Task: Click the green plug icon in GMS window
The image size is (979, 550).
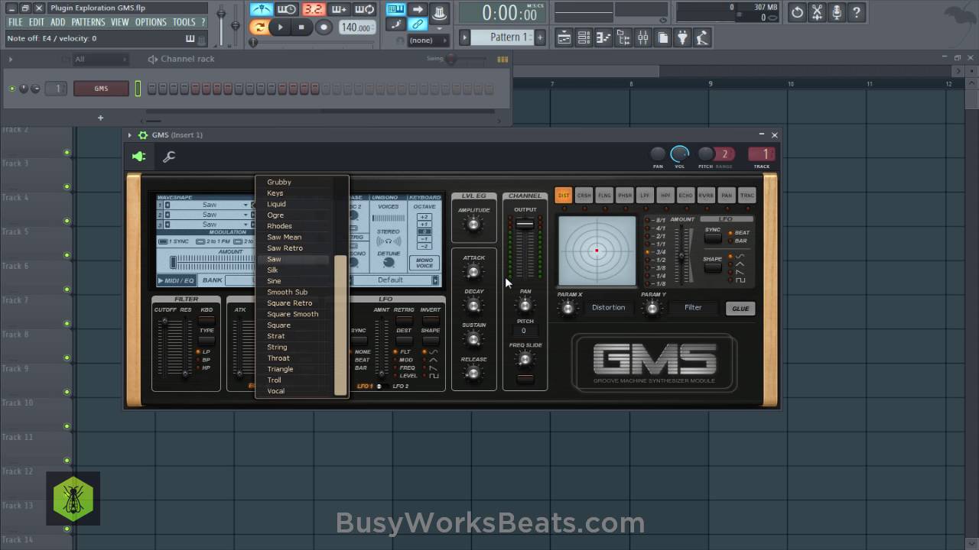Action: click(x=138, y=157)
